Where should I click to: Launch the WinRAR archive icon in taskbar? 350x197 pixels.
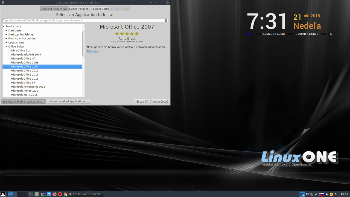point(43,194)
